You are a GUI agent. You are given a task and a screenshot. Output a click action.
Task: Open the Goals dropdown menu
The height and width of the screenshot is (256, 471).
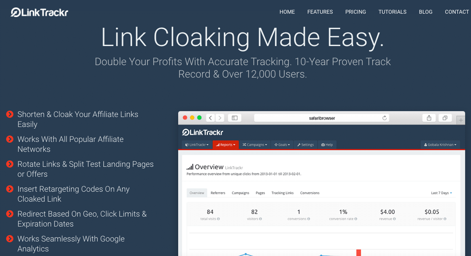282,145
